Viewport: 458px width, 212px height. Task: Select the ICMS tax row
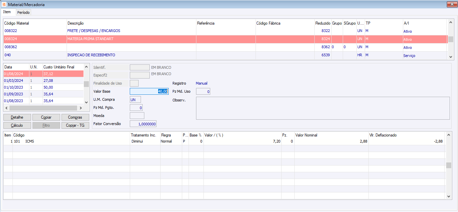coord(224,142)
